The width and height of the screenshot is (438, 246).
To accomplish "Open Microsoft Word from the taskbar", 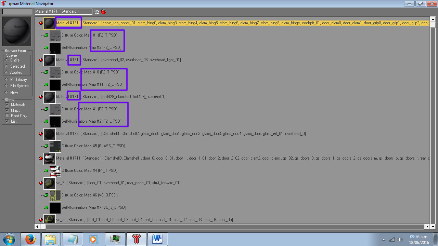I will 157,239.
